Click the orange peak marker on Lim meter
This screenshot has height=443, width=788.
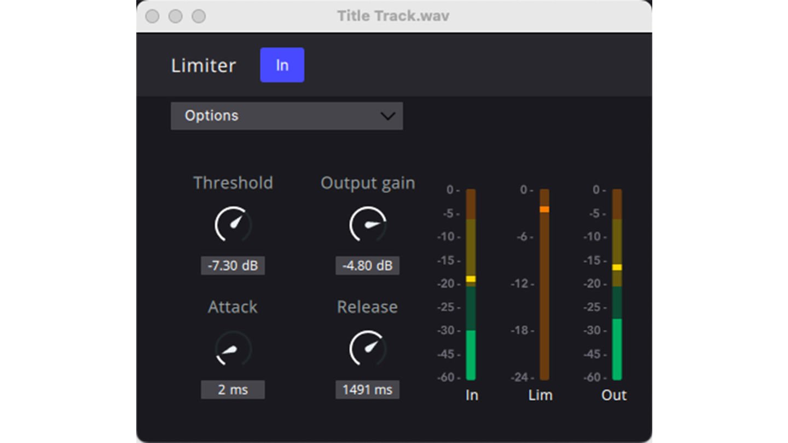(544, 209)
